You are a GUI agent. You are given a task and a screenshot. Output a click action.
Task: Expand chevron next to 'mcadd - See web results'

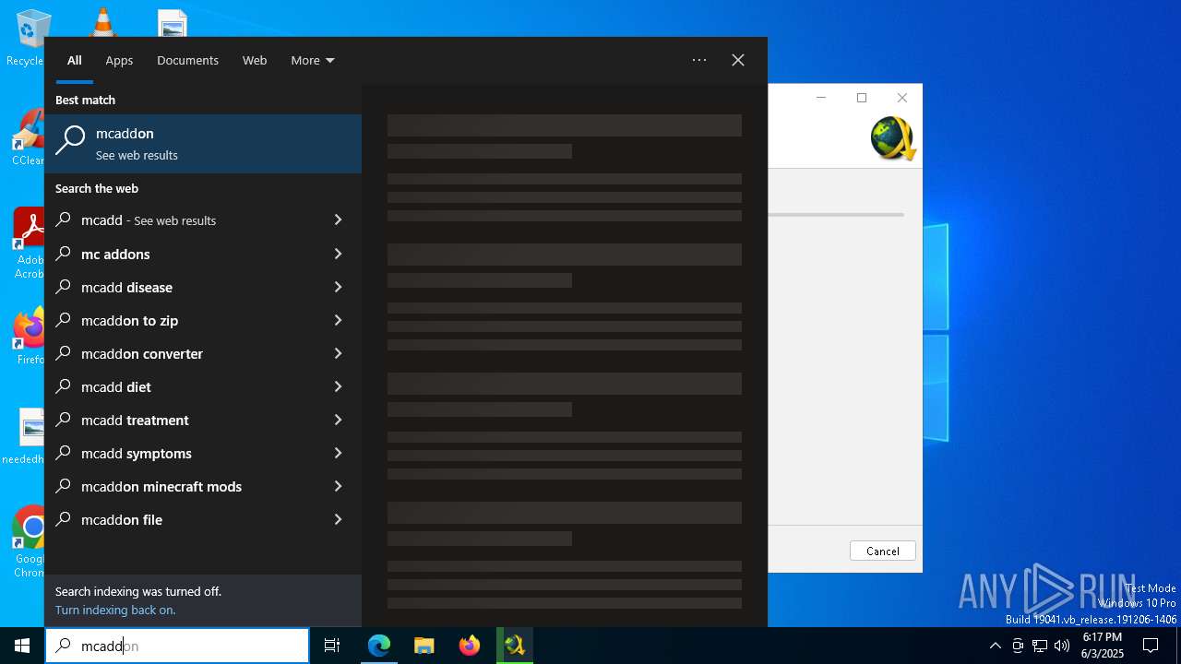[338, 220]
